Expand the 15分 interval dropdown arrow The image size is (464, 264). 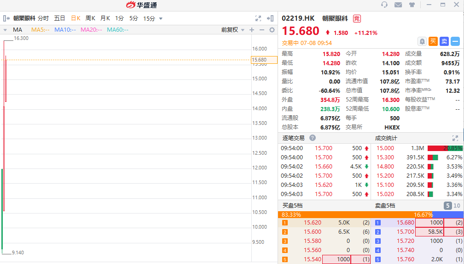click(x=161, y=19)
